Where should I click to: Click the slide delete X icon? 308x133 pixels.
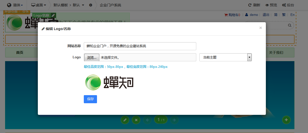point(136,120)
